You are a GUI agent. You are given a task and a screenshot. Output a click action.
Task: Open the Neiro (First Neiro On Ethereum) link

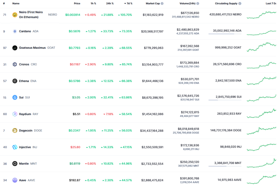coord(31,15)
